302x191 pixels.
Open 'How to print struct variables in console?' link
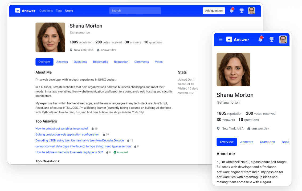point(62,128)
